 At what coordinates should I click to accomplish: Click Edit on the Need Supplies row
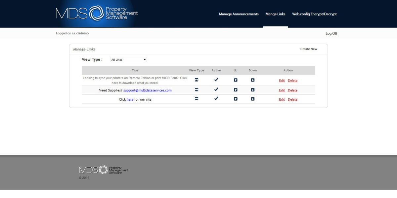pyautogui.click(x=282, y=90)
